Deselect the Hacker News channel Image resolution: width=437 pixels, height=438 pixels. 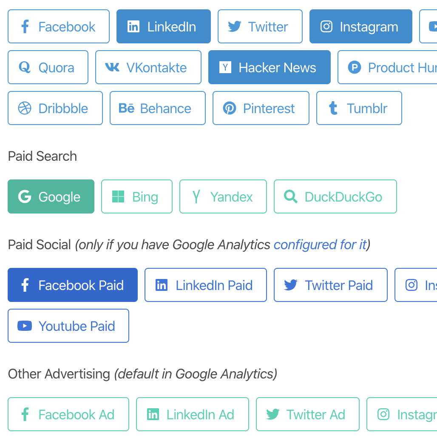(269, 67)
